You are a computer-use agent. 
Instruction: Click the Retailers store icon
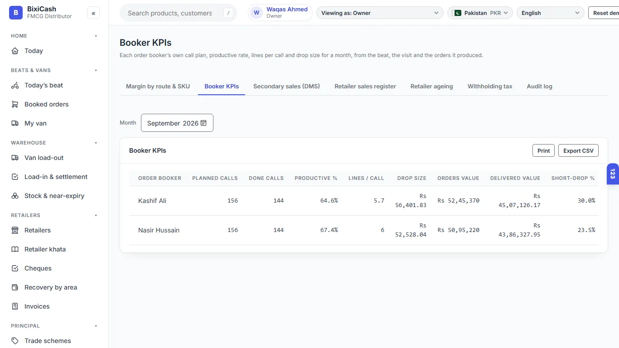tap(15, 230)
